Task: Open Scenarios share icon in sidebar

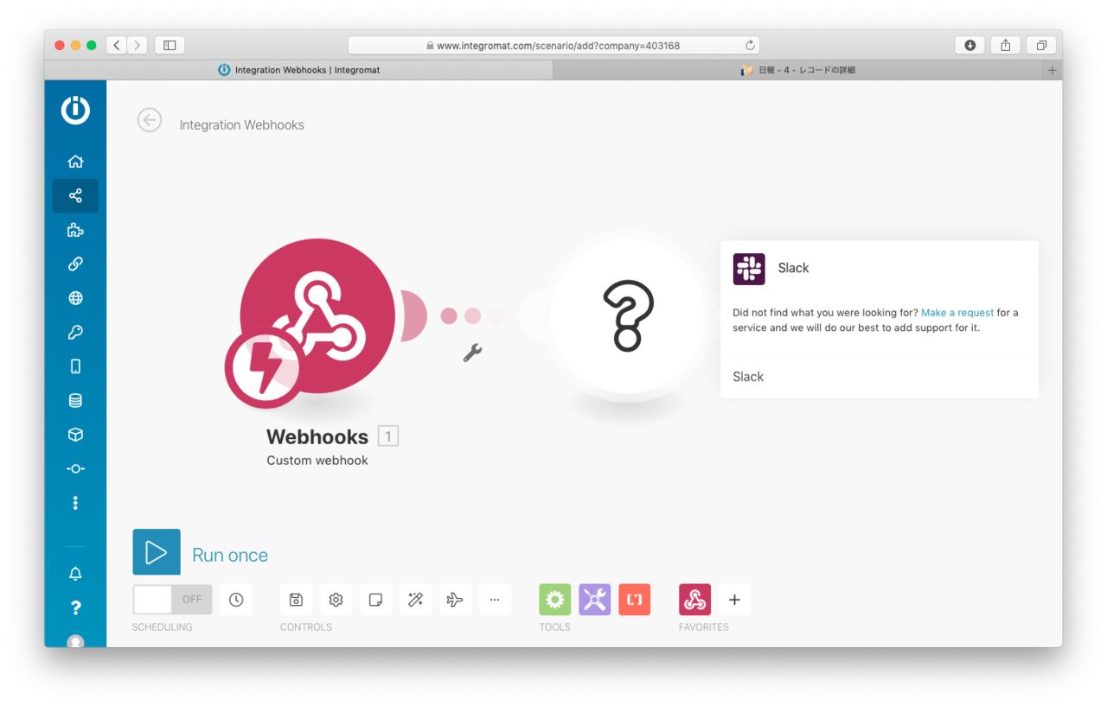Action: pyautogui.click(x=75, y=196)
